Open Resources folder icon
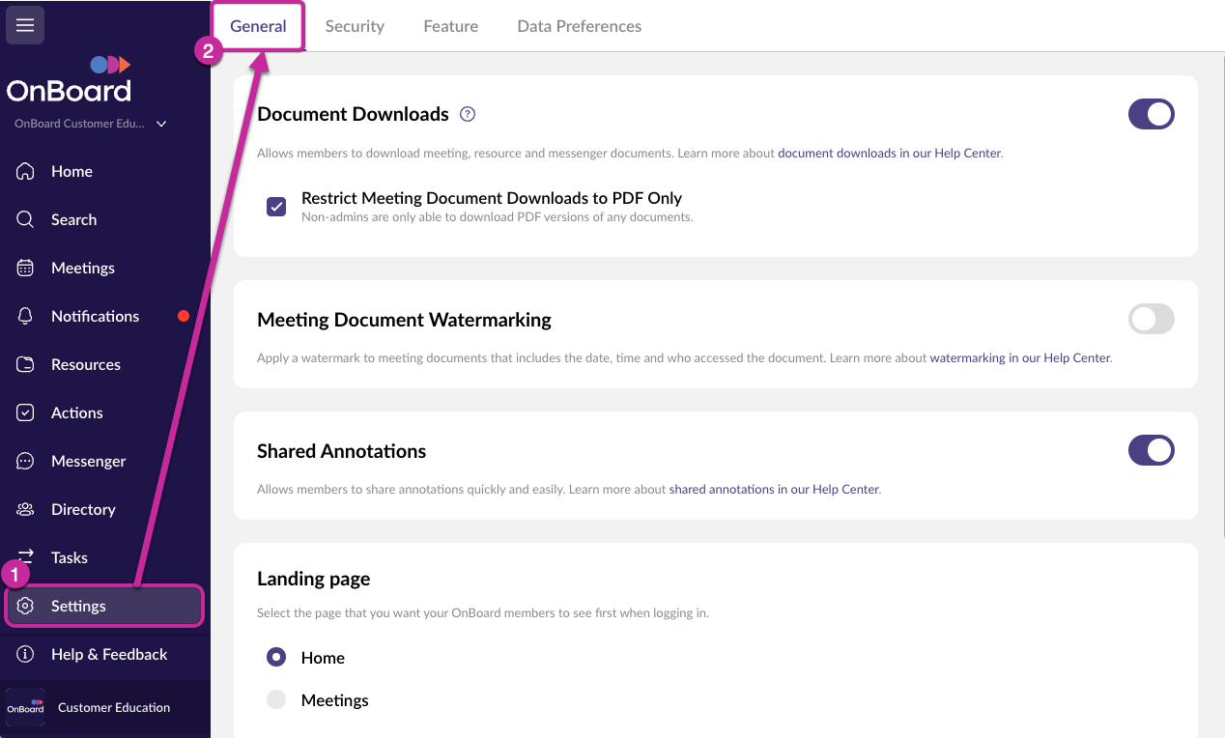1225x738 pixels. pyautogui.click(x=26, y=364)
